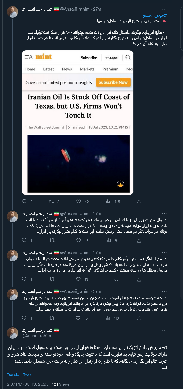
Task: Open the oil tanker satellite image
Action: tap(78, 163)
